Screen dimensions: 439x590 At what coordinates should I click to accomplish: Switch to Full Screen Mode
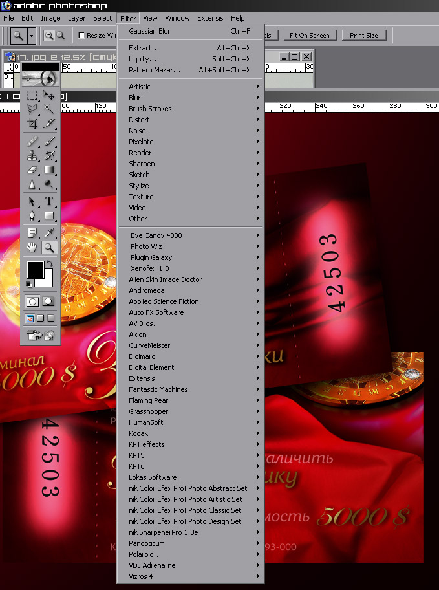tap(50, 318)
